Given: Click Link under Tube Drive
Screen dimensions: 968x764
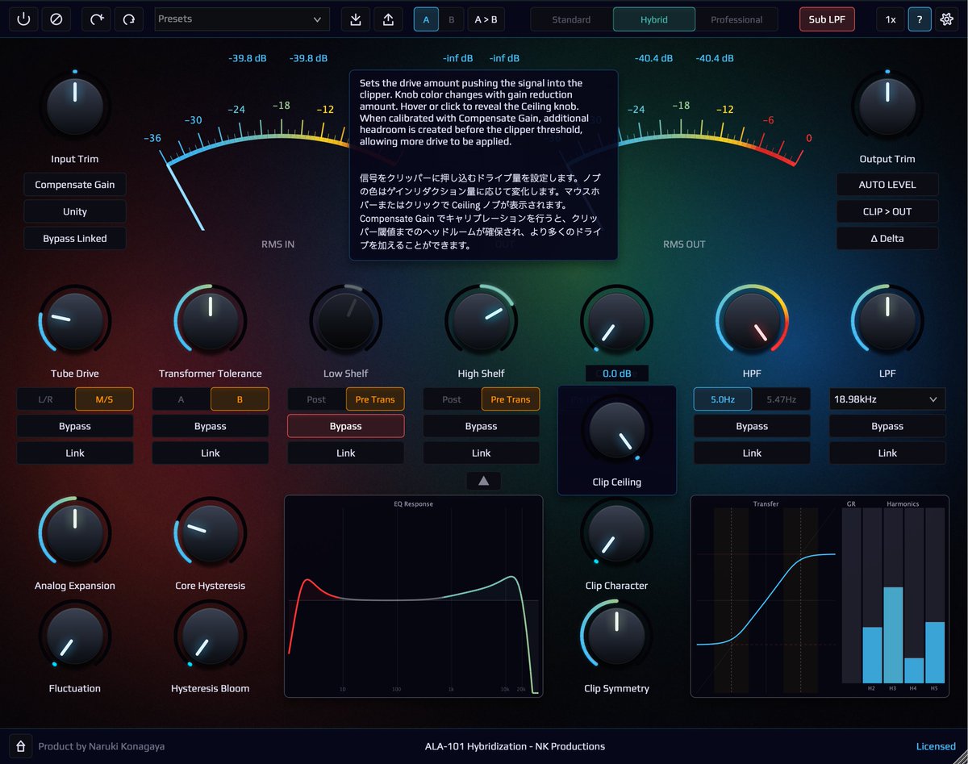Looking at the screenshot, I should pos(75,453).
